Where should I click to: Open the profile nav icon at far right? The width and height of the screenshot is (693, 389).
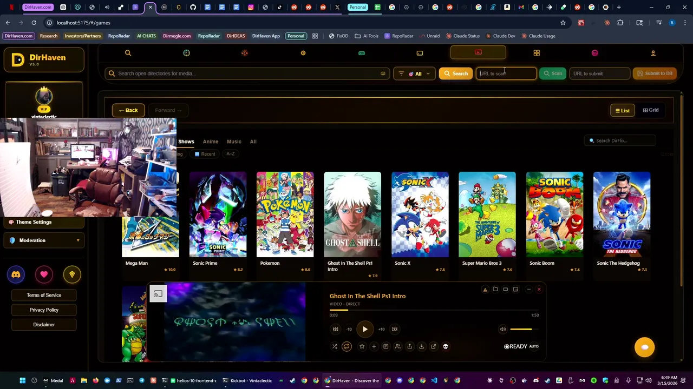point(653,53)
